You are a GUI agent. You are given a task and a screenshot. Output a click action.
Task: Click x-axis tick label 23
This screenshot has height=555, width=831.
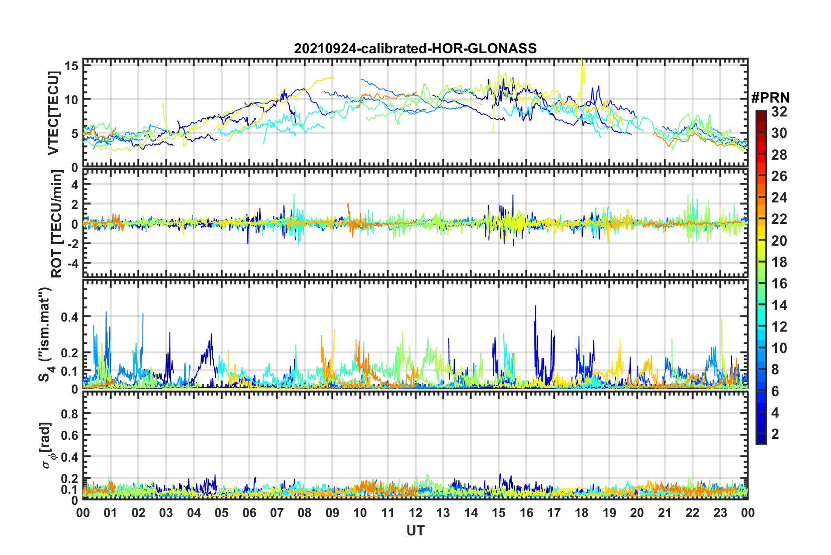[x=720, y=513]
